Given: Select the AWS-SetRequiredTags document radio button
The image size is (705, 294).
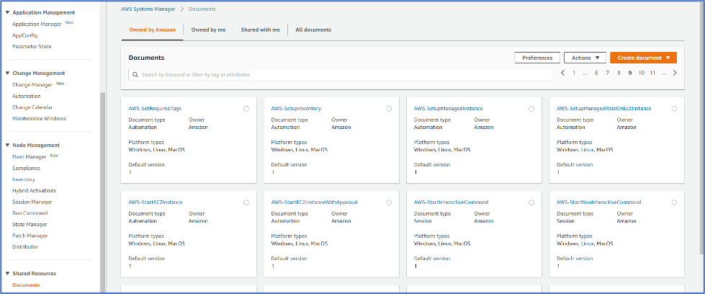Looking at the screenshot, I should click(246, 109).
